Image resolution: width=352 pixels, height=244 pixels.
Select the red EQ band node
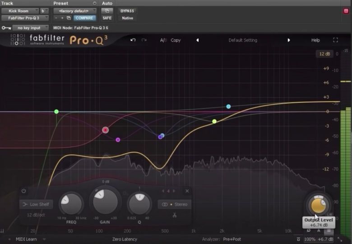(x=105, y=130)
